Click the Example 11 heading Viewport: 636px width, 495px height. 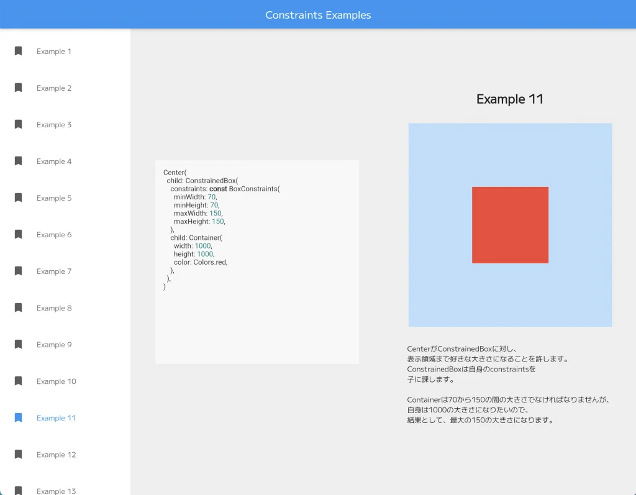pos(510,99)
